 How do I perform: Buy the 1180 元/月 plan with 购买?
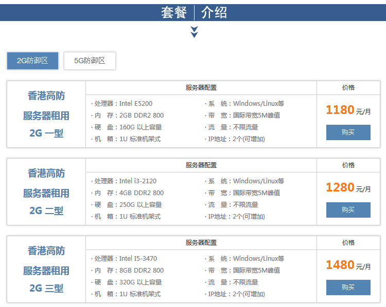[348, 132]
